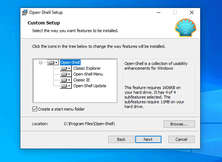Open Classic Explorer feature install dropdown
The width and height of the screenshot is (222, 162).
[x=66, y=68]
